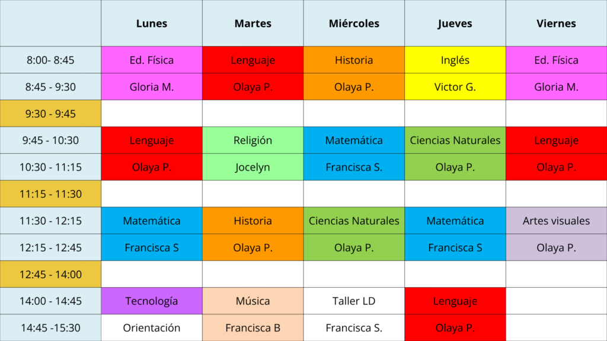Click the Victor G. teacher cell
607x341 pixels.
[x=455, y=87]
